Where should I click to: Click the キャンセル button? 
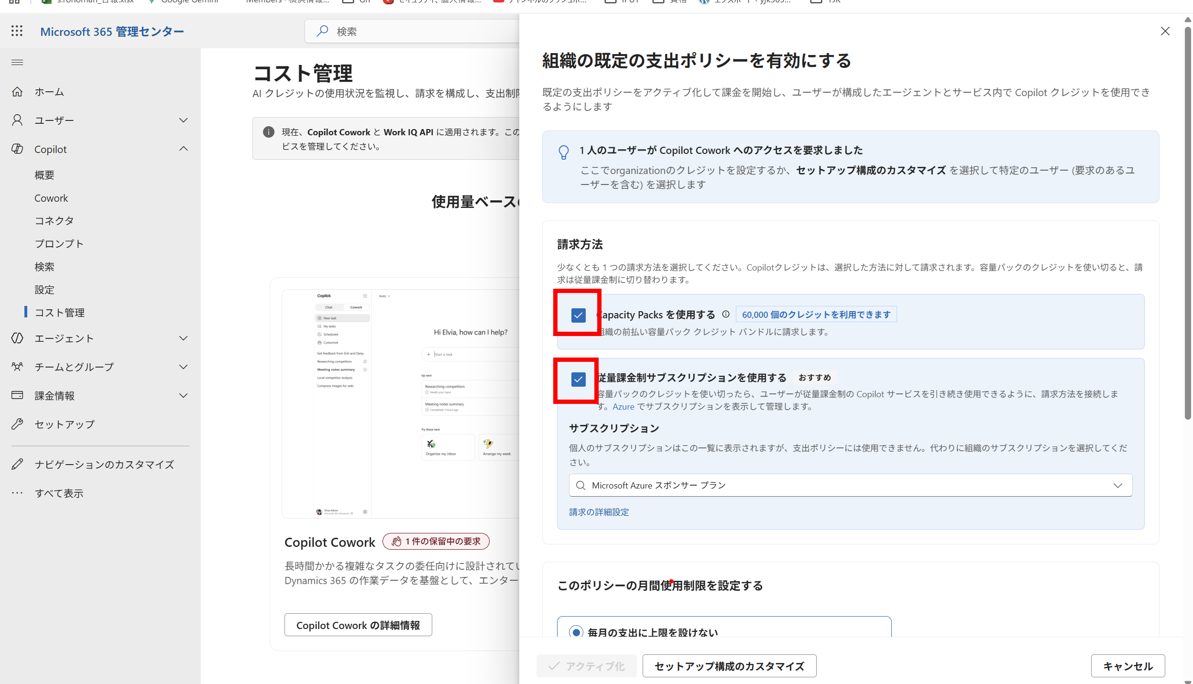1128,666
